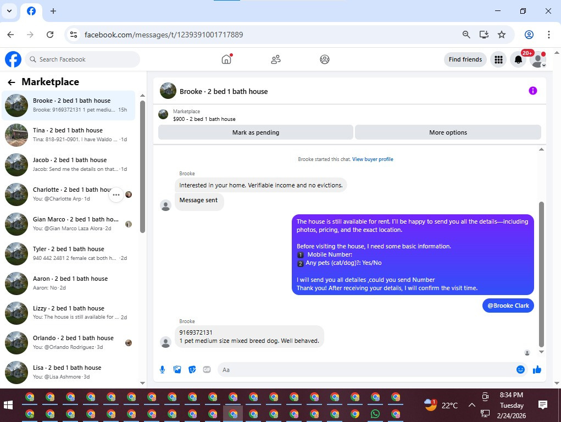Viewport: 561px width, 422px height.
Task: Open the emoji picker icon
Action: [520, 370]
